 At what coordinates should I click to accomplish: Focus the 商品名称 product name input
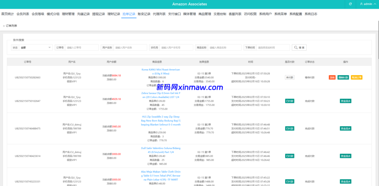[x=225, y=48]
